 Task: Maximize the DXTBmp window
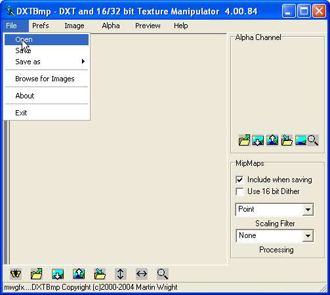tap(304, 11)
